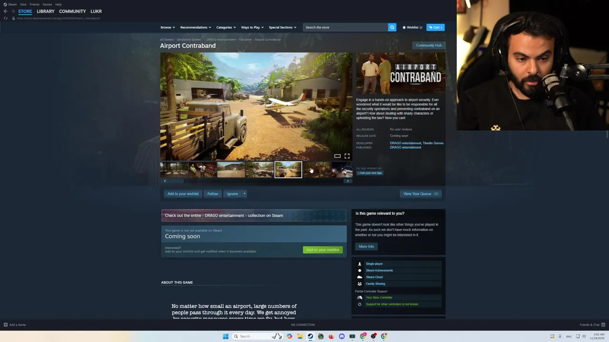The height and width of the screenshot is (342, 609).
Task: Open the View menu
Action: [23, 4]
